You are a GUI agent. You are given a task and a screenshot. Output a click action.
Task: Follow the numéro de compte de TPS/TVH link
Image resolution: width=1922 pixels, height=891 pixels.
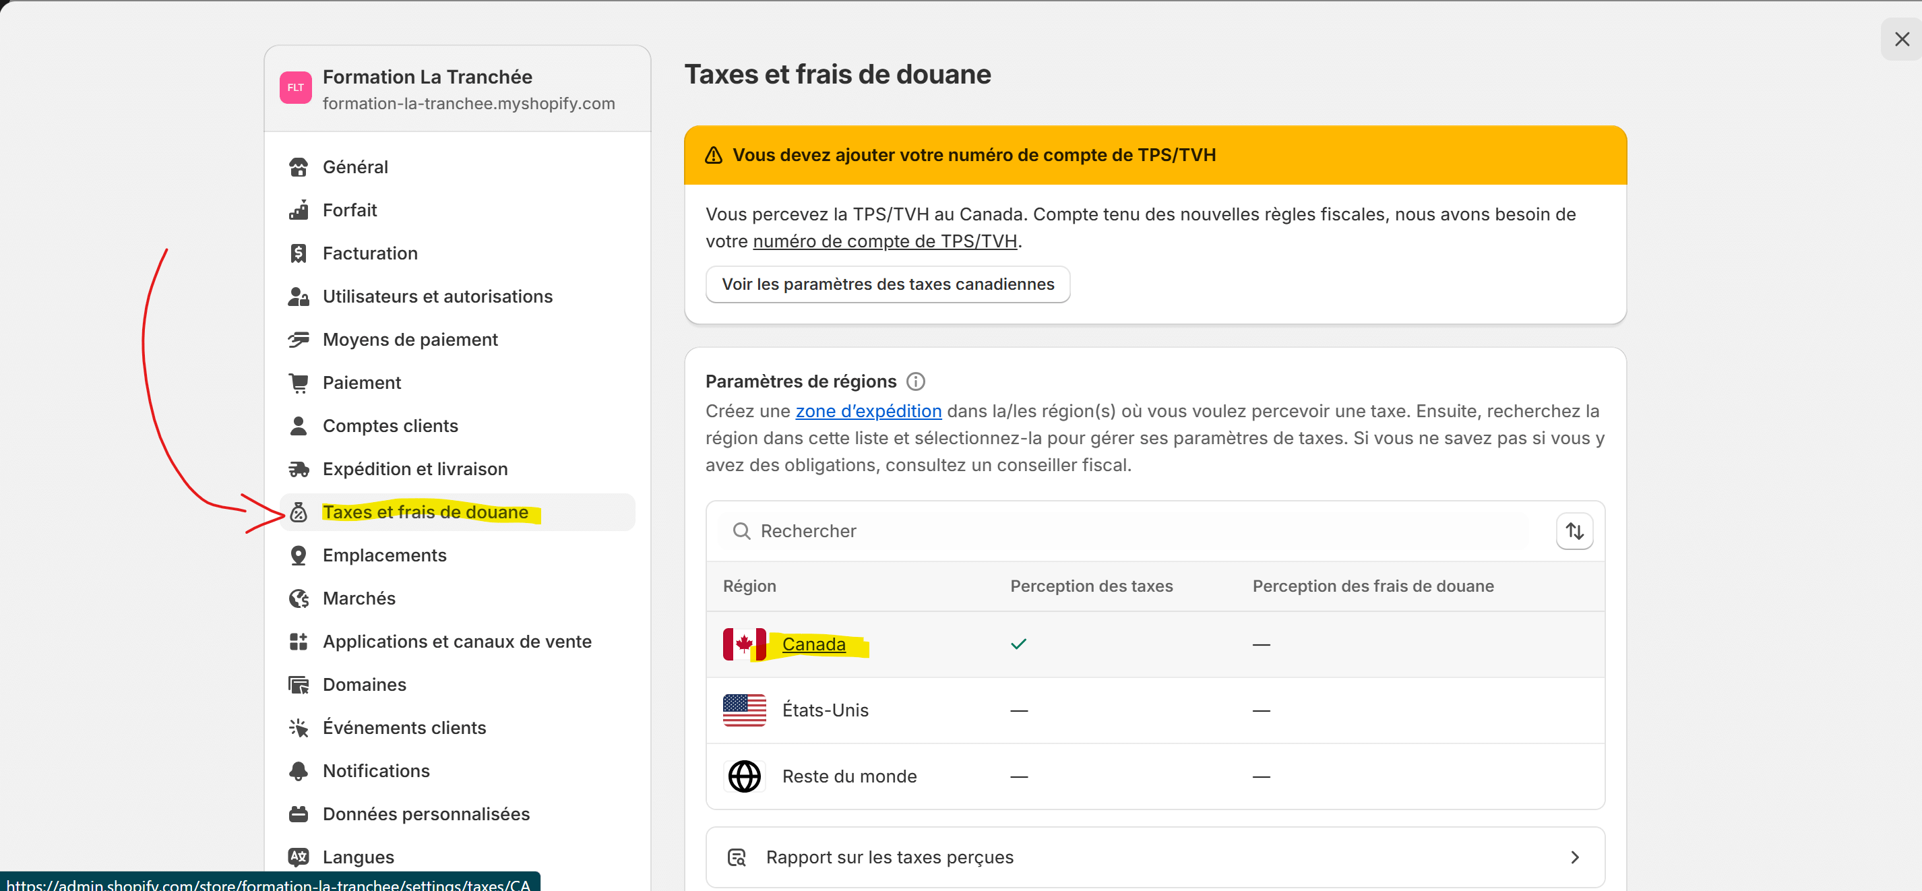(884, 241)
